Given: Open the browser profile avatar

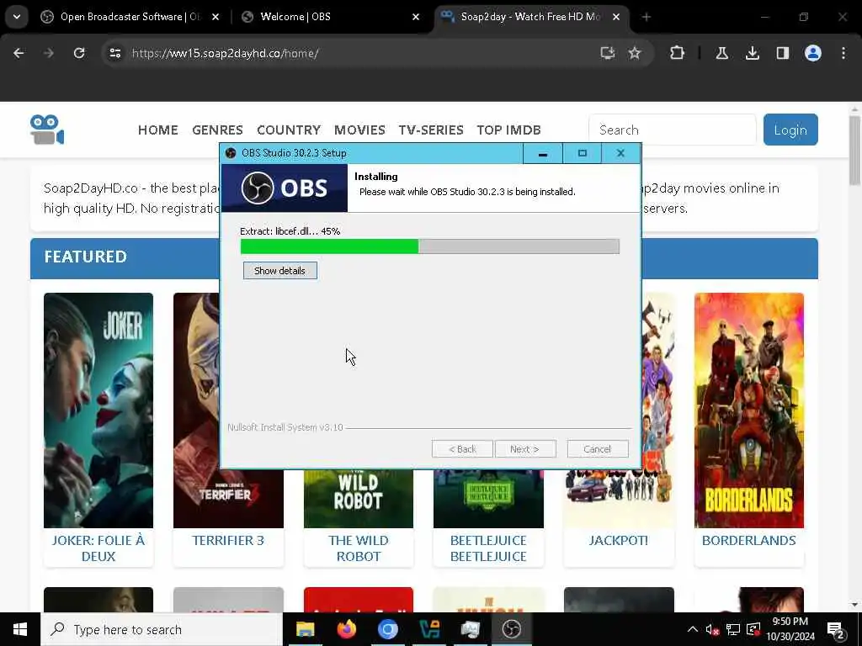Looking at the screenshot, I should tap(812, 53).
